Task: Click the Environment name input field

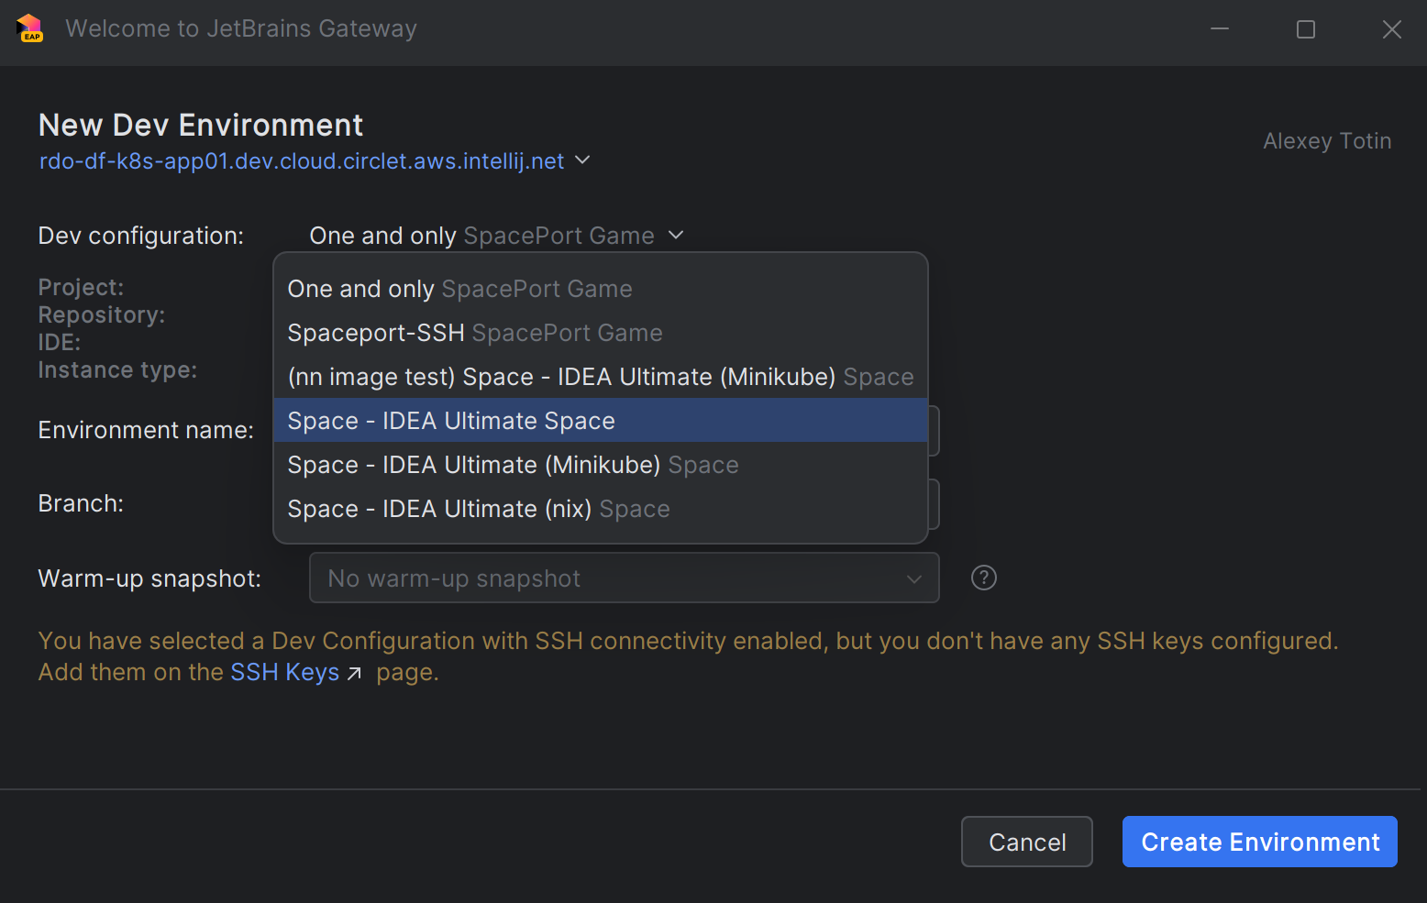Action: point(934,430)
